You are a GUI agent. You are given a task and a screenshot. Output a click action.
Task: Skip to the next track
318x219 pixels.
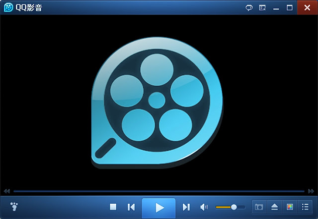tap(186, 207)
